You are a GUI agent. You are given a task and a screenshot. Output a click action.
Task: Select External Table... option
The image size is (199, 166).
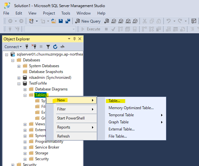[131, 129]
